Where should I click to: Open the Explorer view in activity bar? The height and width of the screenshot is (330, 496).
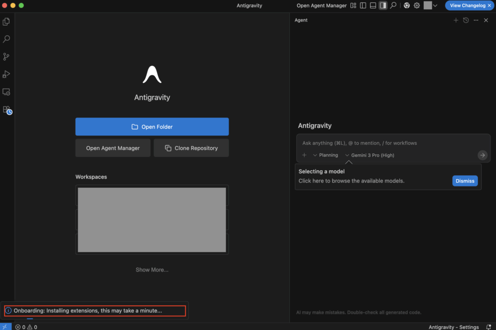6,22
